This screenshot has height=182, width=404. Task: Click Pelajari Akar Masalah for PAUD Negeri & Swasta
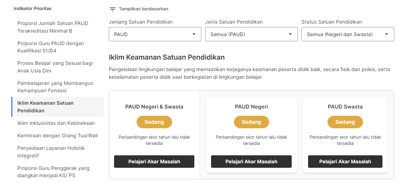(x=154, y=162)
